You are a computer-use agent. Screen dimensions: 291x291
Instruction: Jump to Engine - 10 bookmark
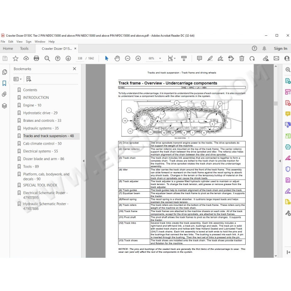(x=32, y=105)
